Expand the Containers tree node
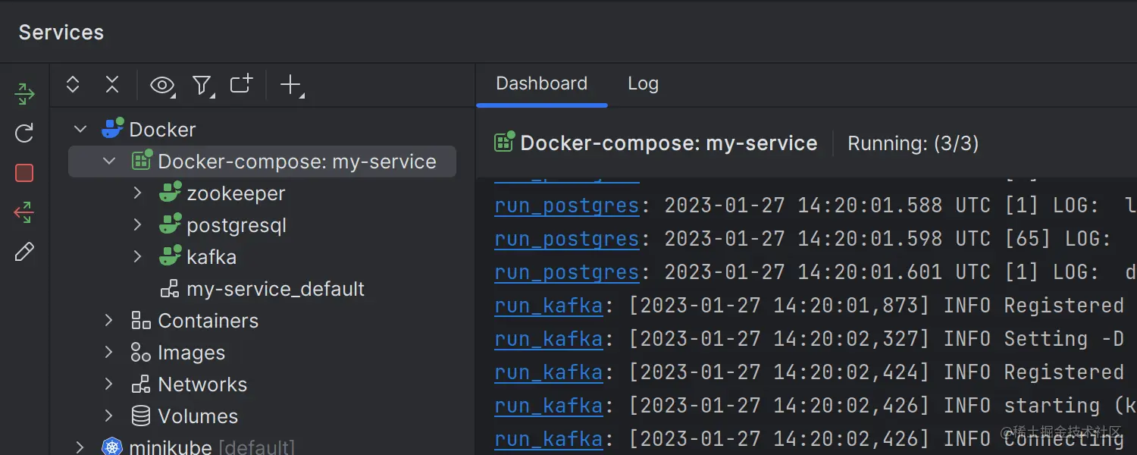This screenshot has width=1137, height=455. tap(108, 320)
